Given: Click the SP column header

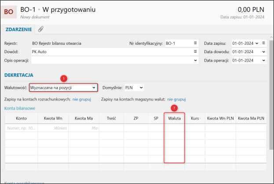Looking at the screenshot, I should point(156,118).
